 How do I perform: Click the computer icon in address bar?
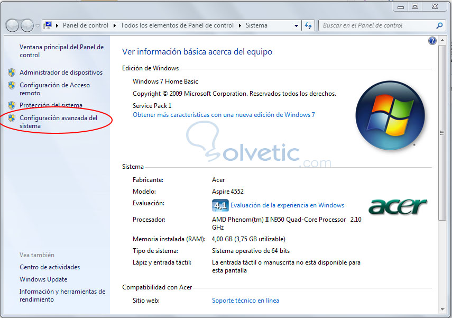(48, 25)
